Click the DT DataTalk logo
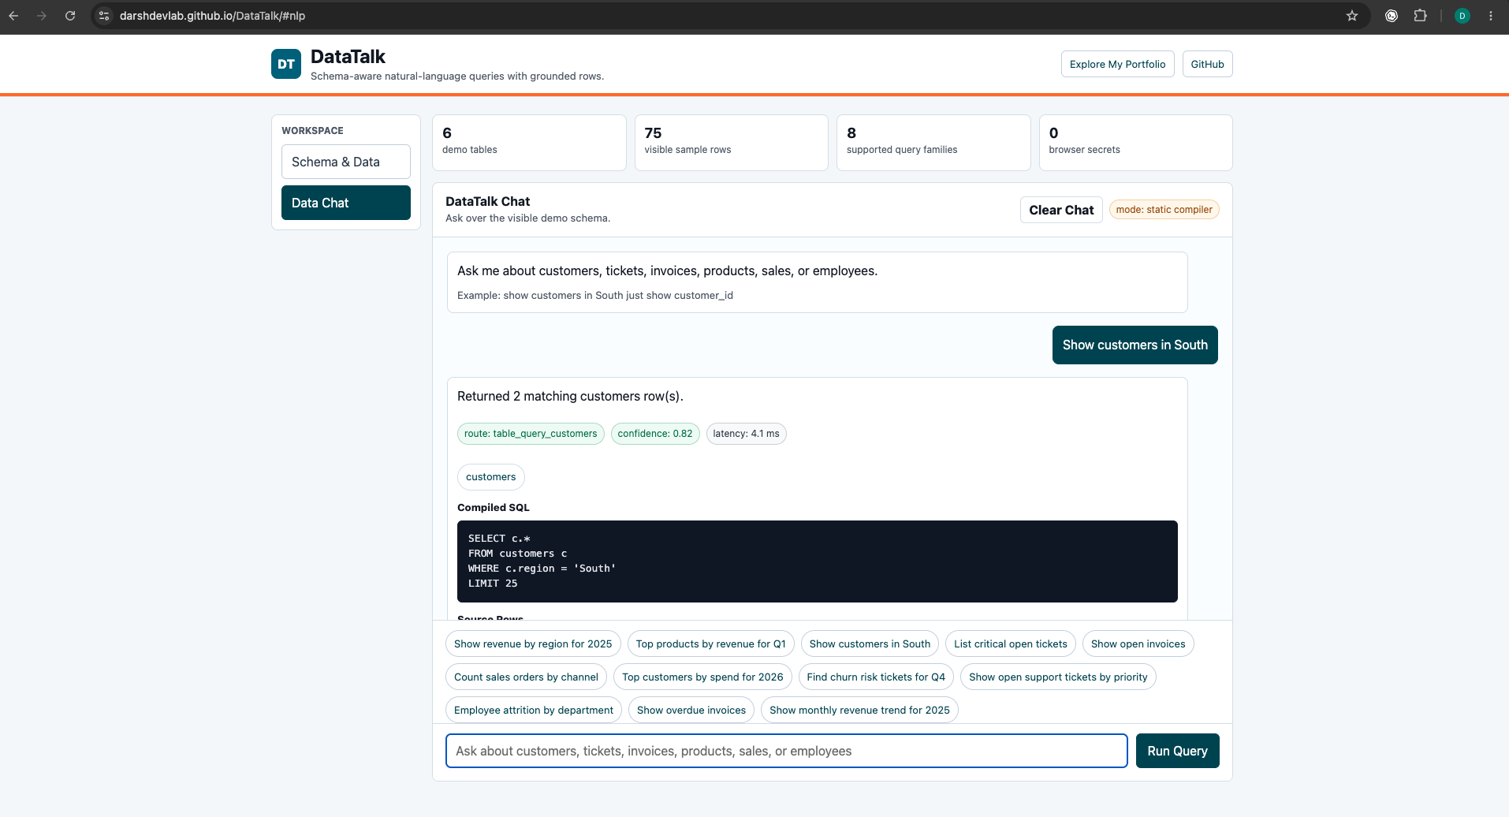The image size is (1509, 817). pyautogui.click(x=286, y=65)
